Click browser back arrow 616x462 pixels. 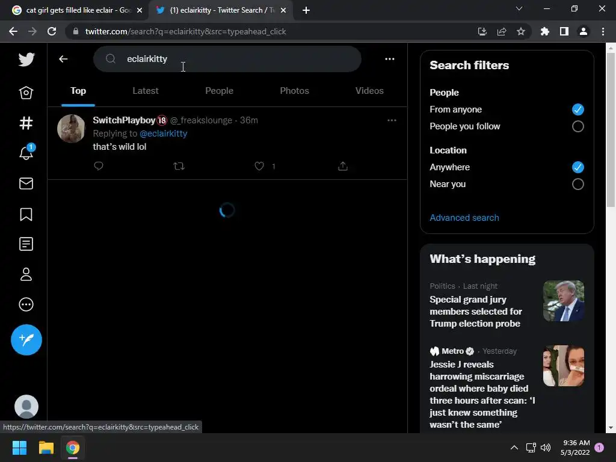coord(13,31)
